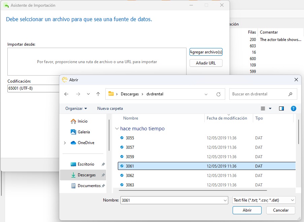
Task: Close the Abrir dialog
Action: point(296,80)
